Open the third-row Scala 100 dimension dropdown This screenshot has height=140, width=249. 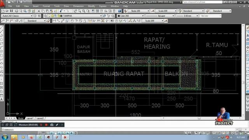click(153, 21)
